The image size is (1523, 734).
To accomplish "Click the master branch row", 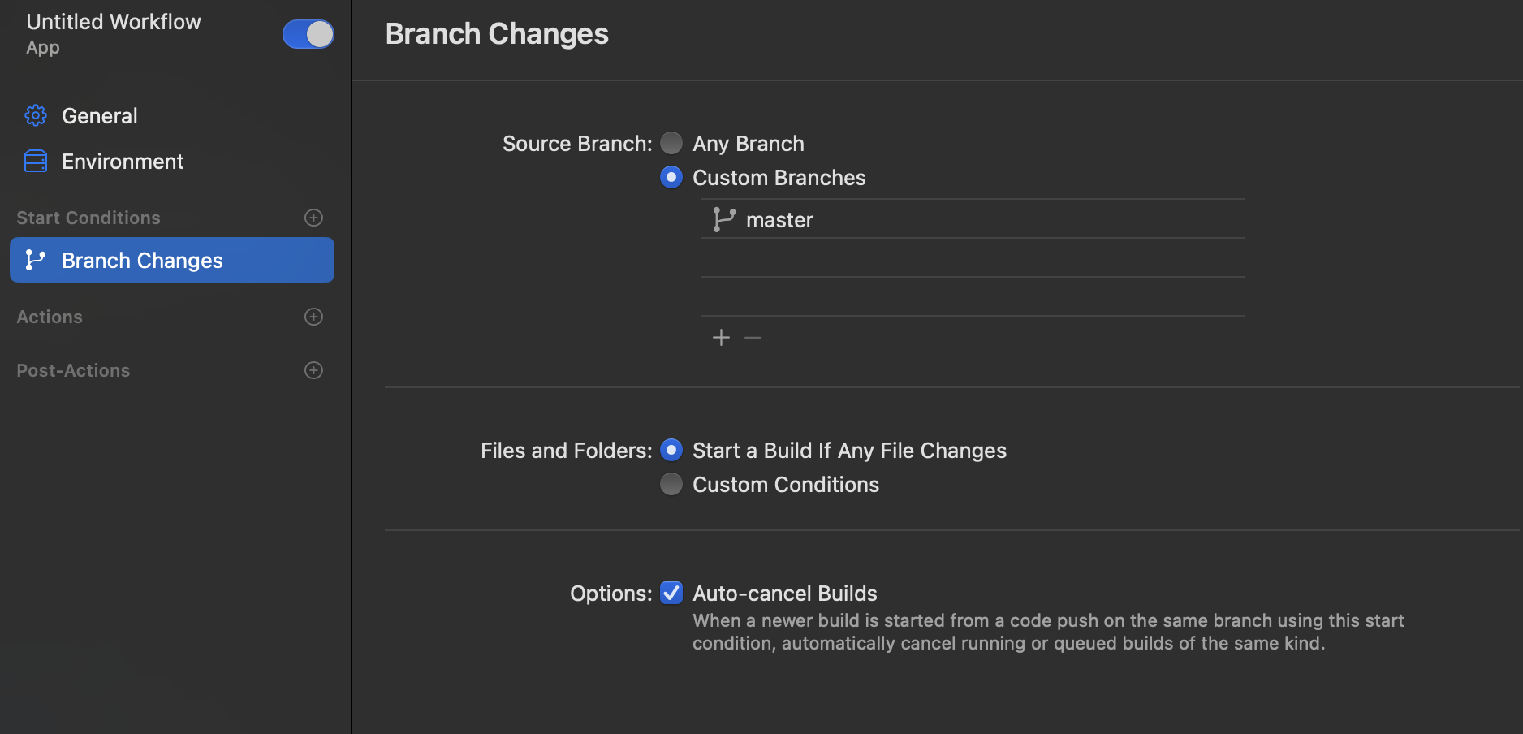I will point(893,218).
